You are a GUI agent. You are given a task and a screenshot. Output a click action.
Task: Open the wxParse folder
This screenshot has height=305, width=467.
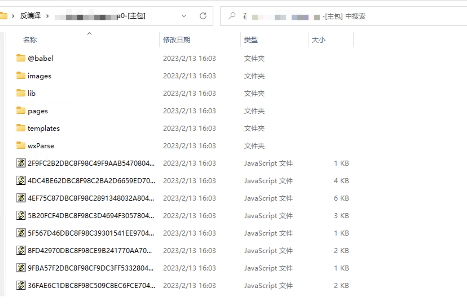coord(41,146)
